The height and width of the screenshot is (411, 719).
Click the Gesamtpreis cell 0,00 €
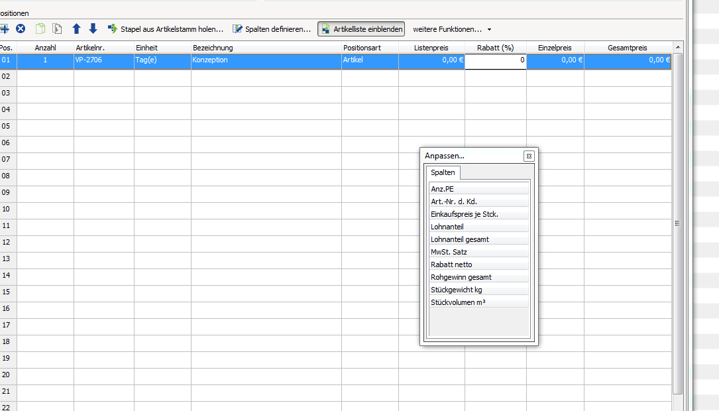[x=628, y=60]
